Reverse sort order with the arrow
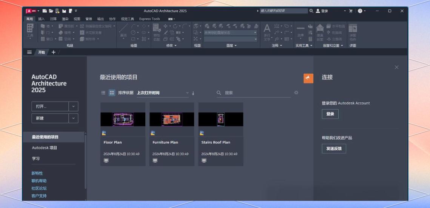 [193, 93]
